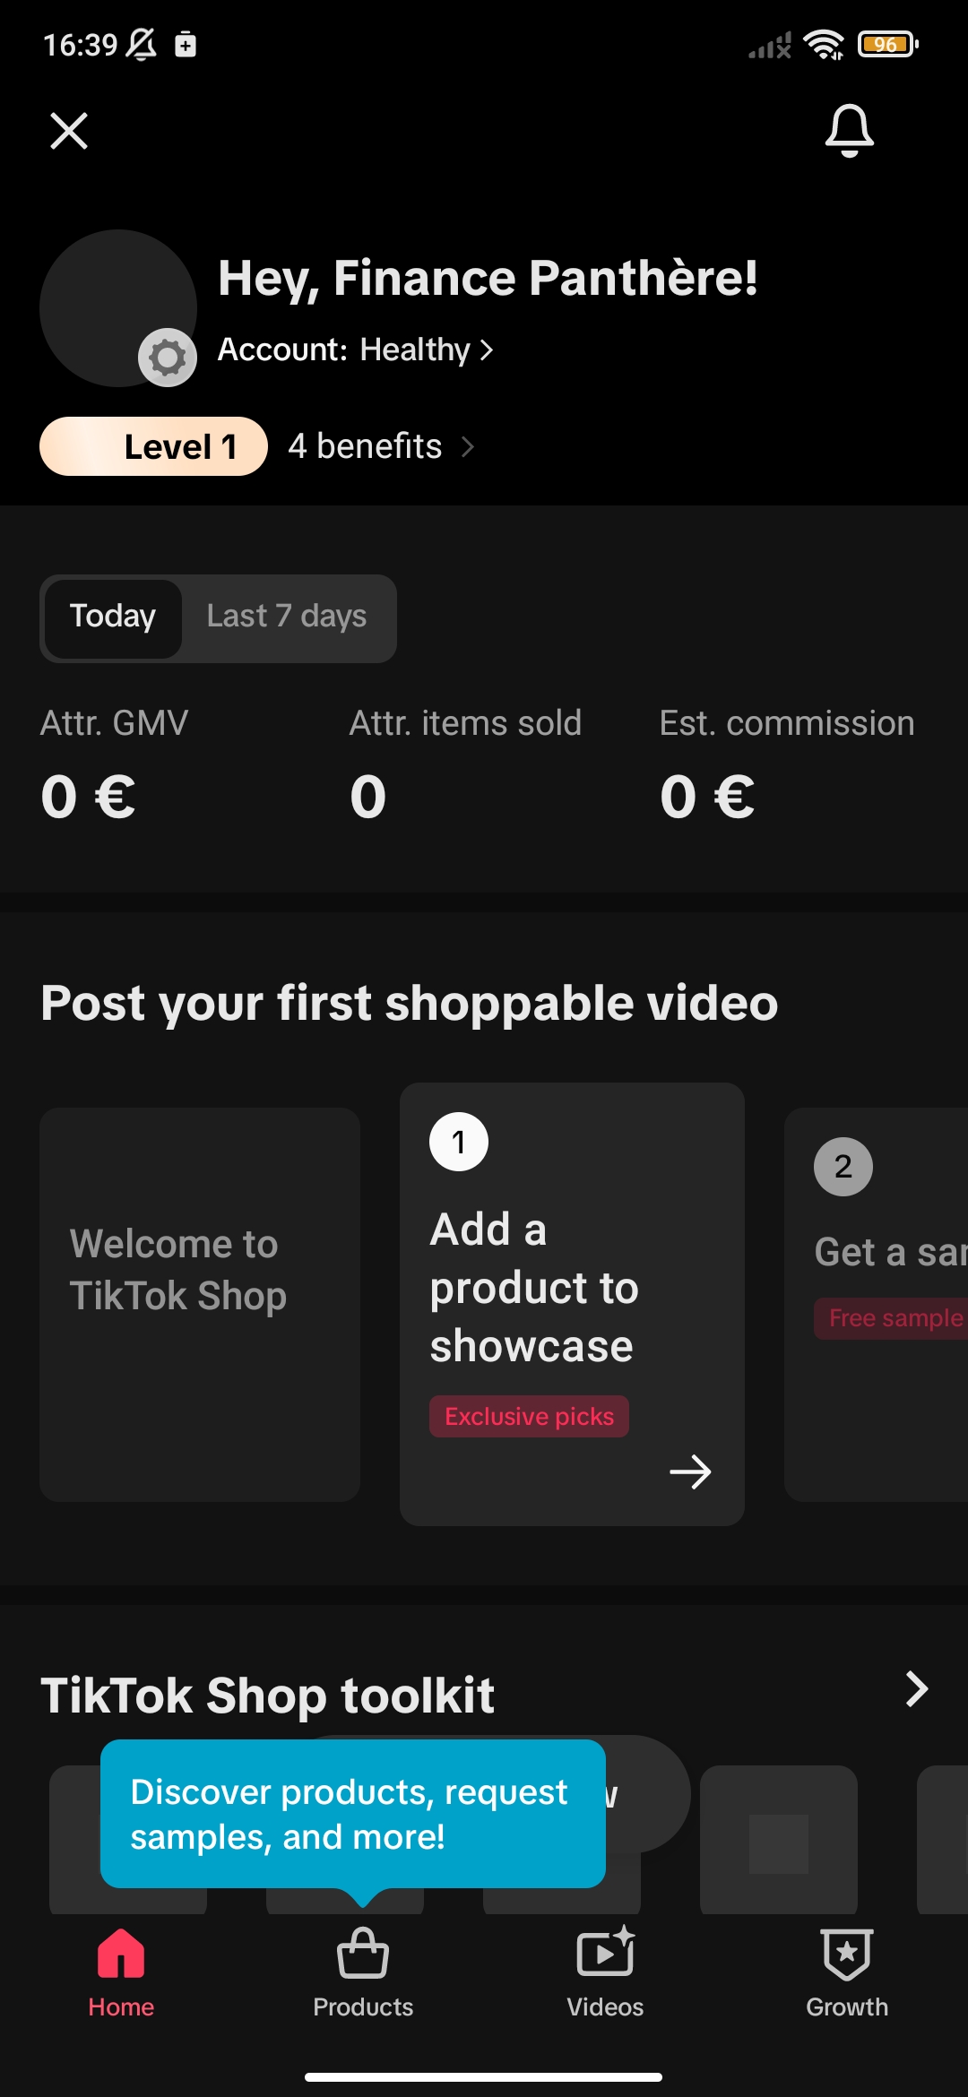
Task: Open Welcome to TikTok Shop card
Action: click(200, 1305)
